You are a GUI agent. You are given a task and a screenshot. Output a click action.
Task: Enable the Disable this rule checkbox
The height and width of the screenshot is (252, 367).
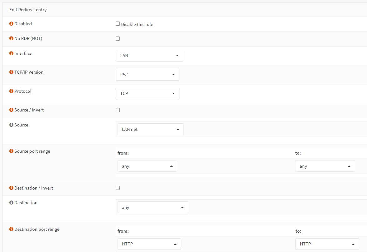(x=118, y=24)
